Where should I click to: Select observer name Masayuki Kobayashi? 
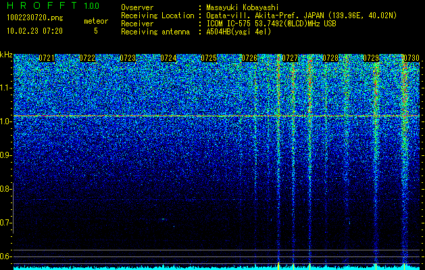coord(243,7)
